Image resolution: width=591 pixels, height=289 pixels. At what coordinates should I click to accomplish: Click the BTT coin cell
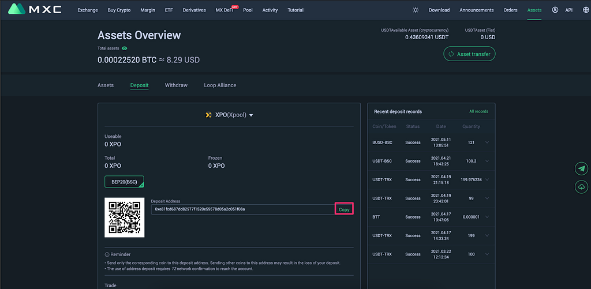click(x=376, y=217)
